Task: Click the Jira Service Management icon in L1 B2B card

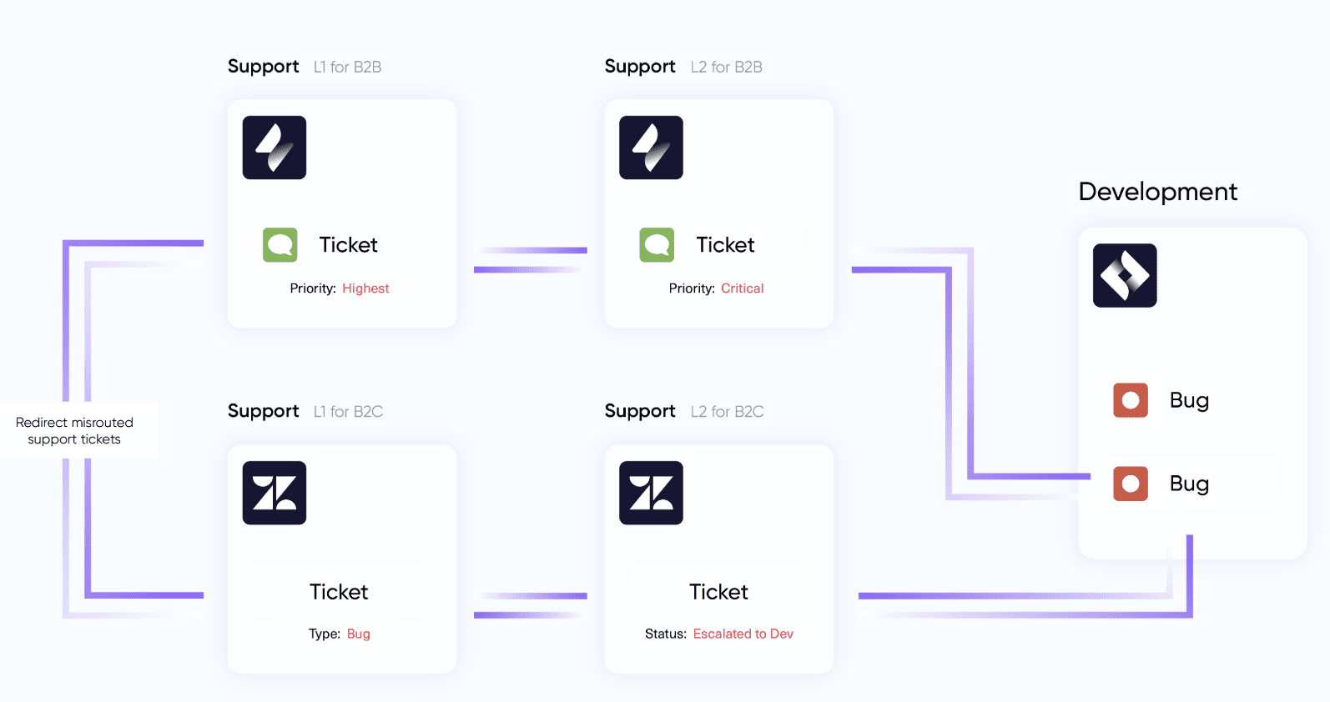Action: tap(275, 148)
